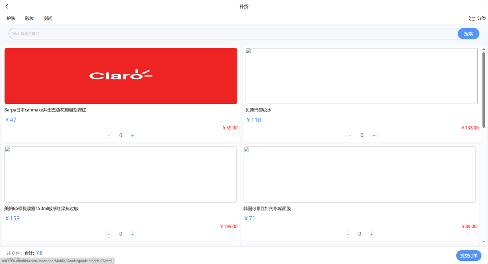Click the scrollbar down arrow
This screenshot has width=488, height=264.
(x=484, y=242)
